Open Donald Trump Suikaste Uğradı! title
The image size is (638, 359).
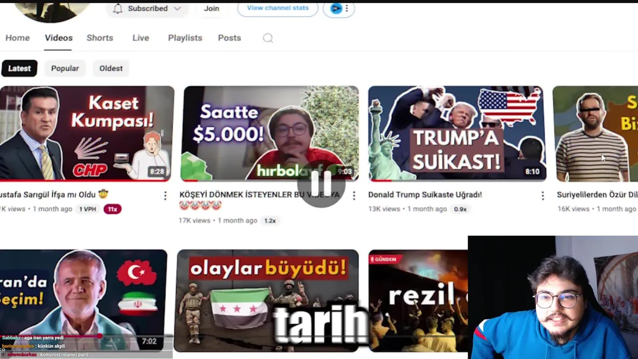(425, 194)
